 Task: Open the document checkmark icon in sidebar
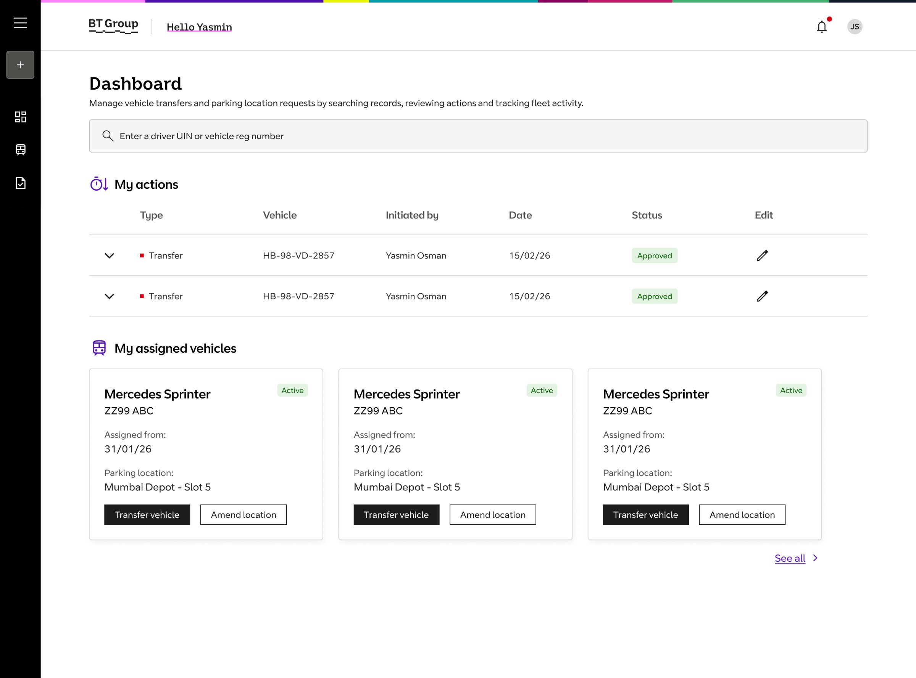(21, 183)
